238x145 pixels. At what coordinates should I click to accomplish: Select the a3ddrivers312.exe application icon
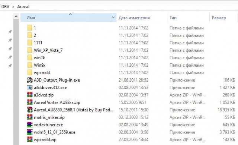click(x=30, y=88)
